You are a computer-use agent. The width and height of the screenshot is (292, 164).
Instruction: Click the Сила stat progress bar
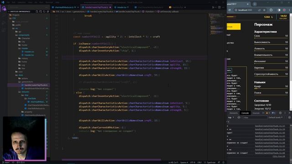pos(271,38)
